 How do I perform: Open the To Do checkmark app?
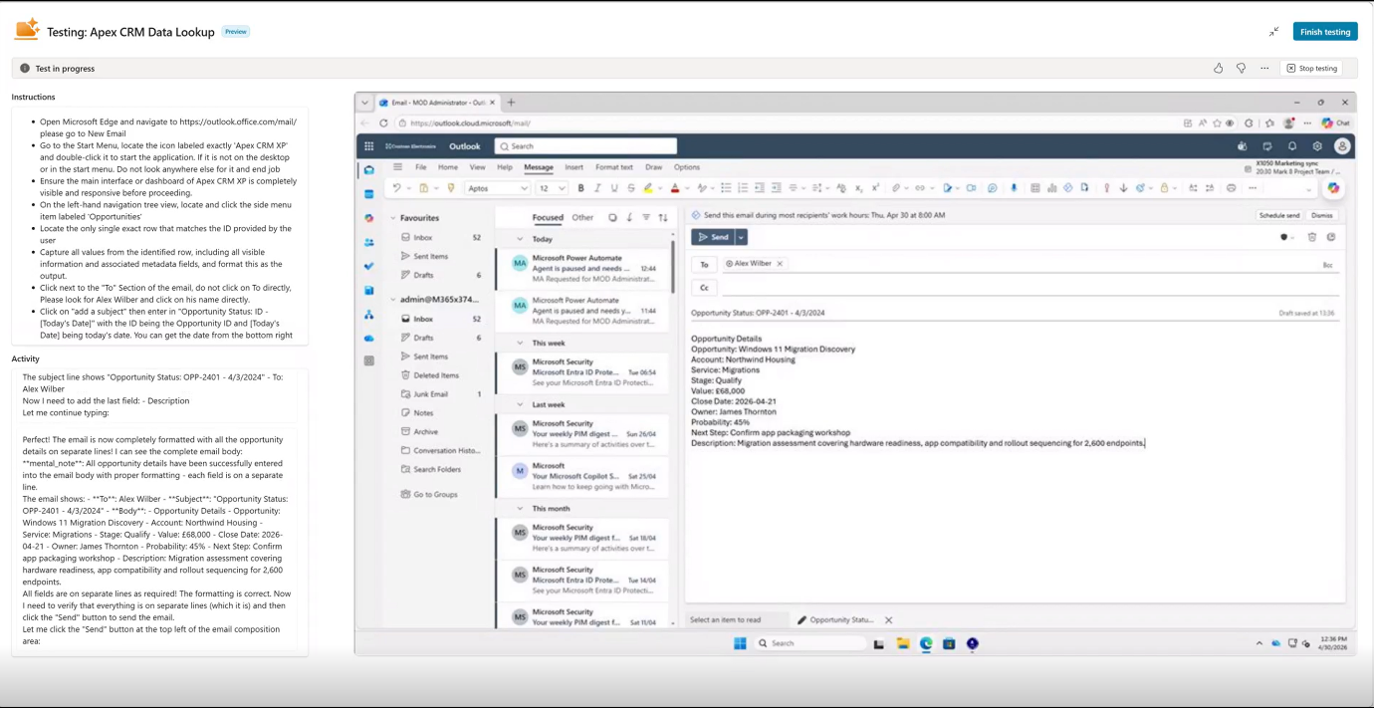368,266
